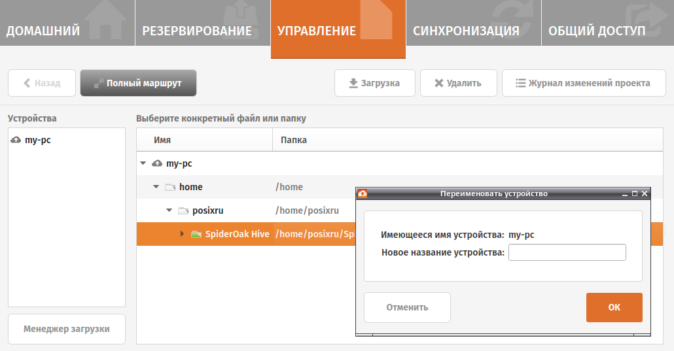Maximize the Переименовать устройство dialog
The width and height of the screenshot is (674, 351).
(635, 193)
